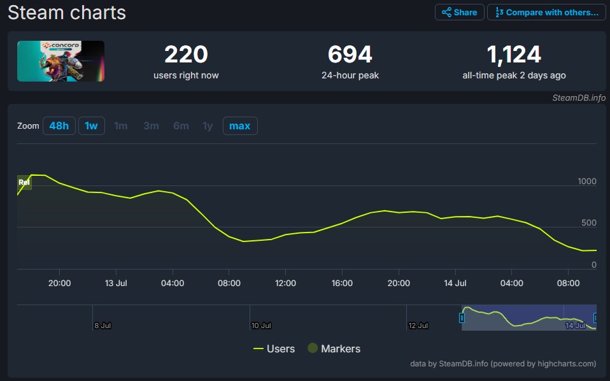Choose the 6m zoom range
This screenshot has width=610, height=381.
pos(181,126)
